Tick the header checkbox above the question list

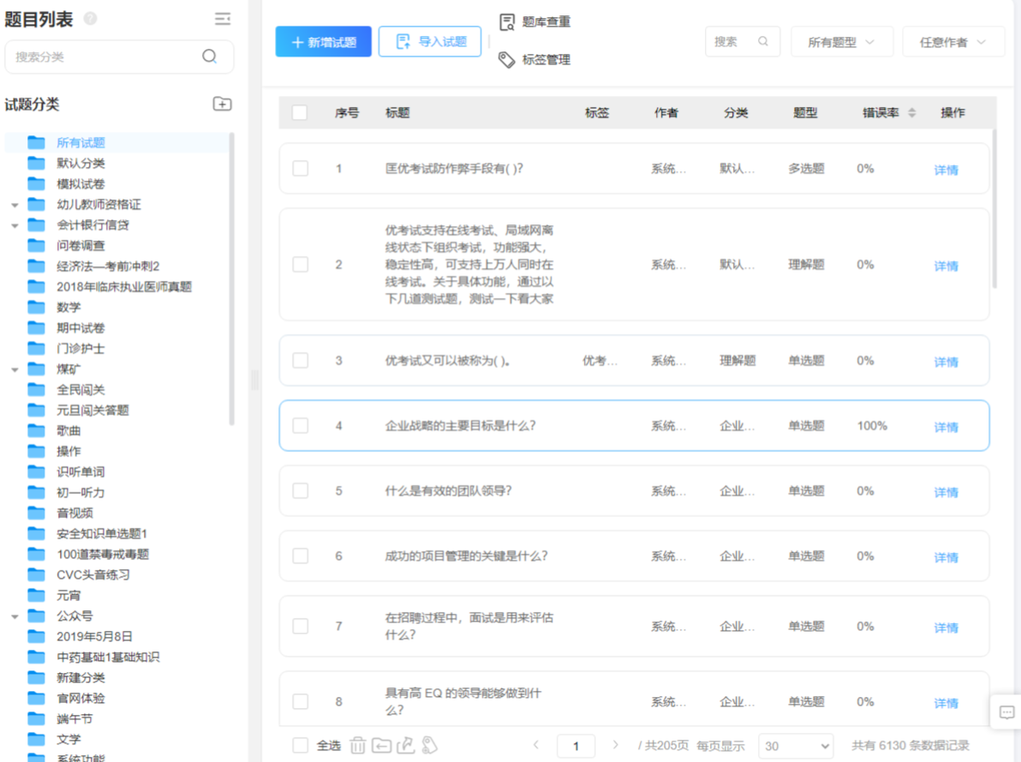tap(301, 112)
